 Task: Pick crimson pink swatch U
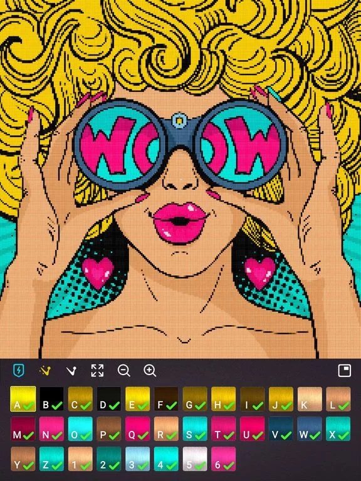(x=253, y=429)
